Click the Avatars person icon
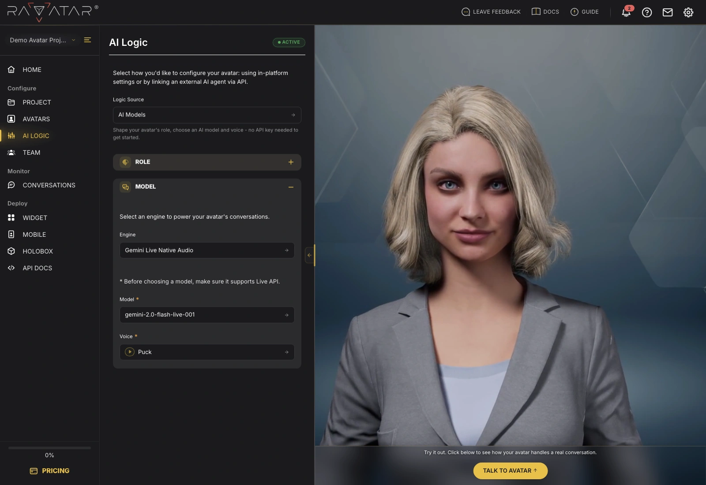Viewport: 706px width, 485px height. [11, 119]
